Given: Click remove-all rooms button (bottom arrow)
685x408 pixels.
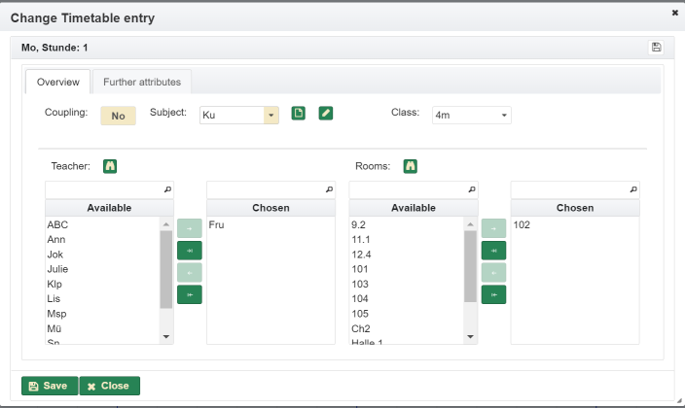Looking at the screenshot, I should [493, 294].
